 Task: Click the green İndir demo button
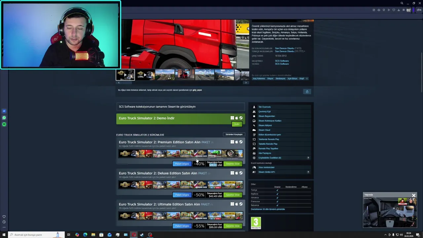coord(237,124)
